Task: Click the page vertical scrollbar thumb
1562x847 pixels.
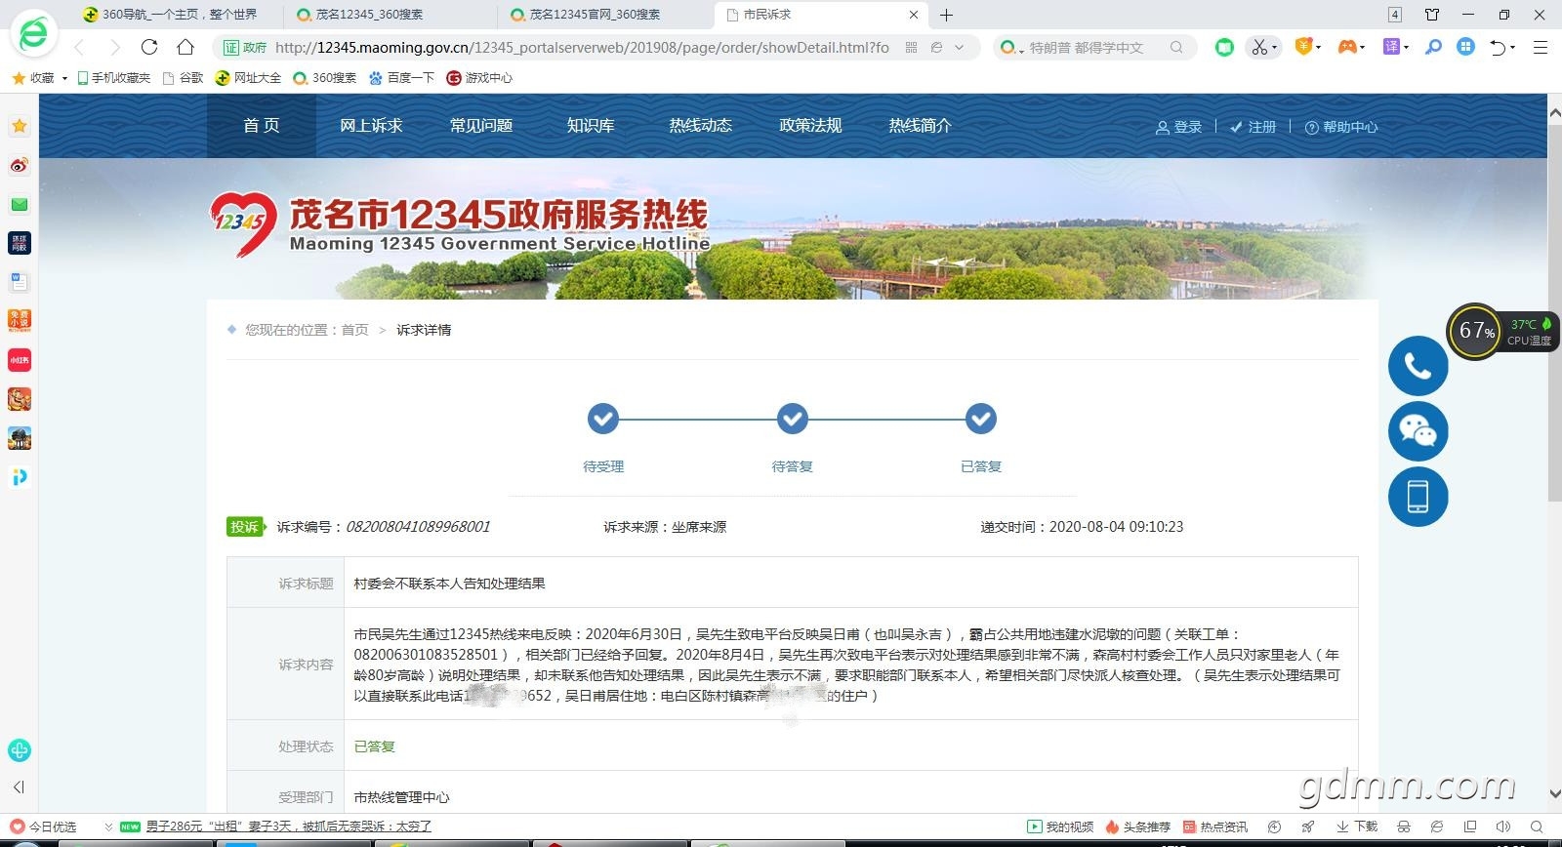Action: [x=1554, y=312]
